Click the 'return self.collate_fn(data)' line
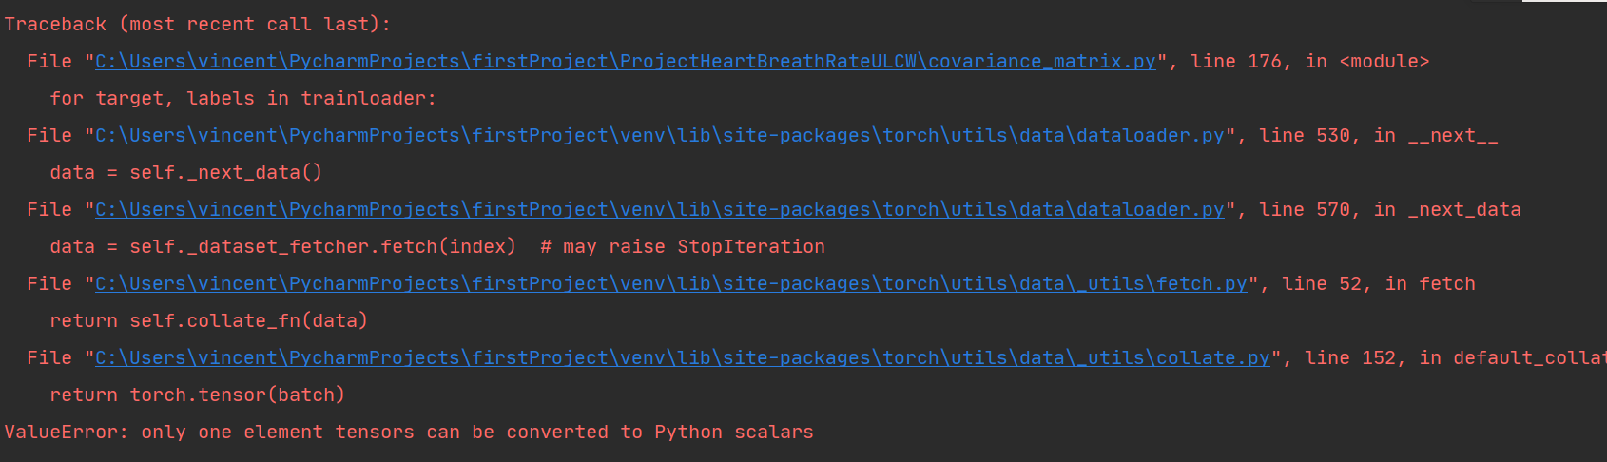The width and height of the screenshot is (1607, 462). click(208, 321)
